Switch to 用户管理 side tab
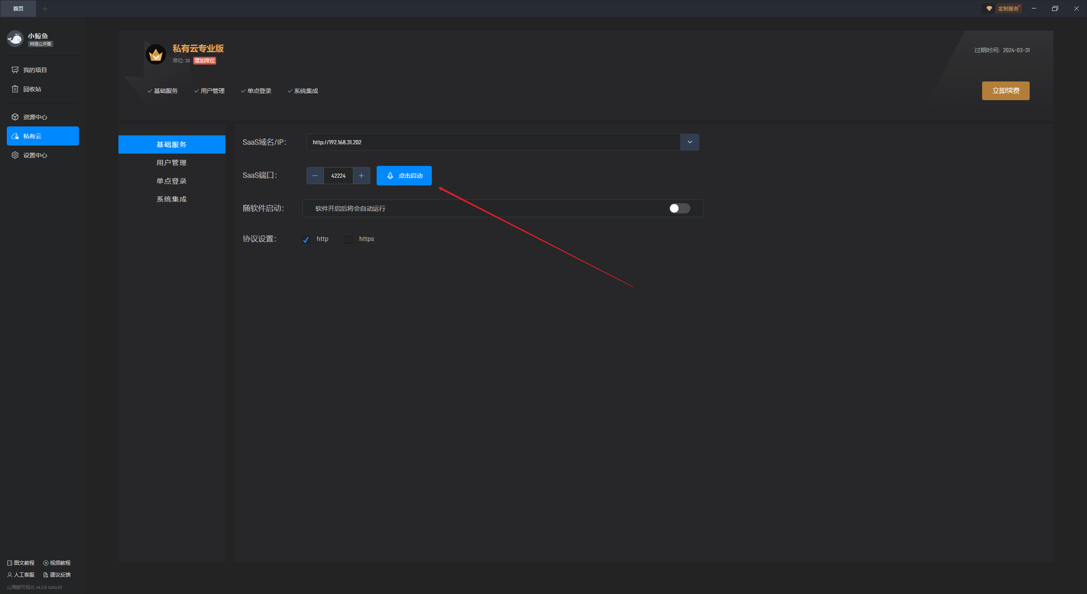The height and width of the screenshot is (594, 1087). coord(172,163)
